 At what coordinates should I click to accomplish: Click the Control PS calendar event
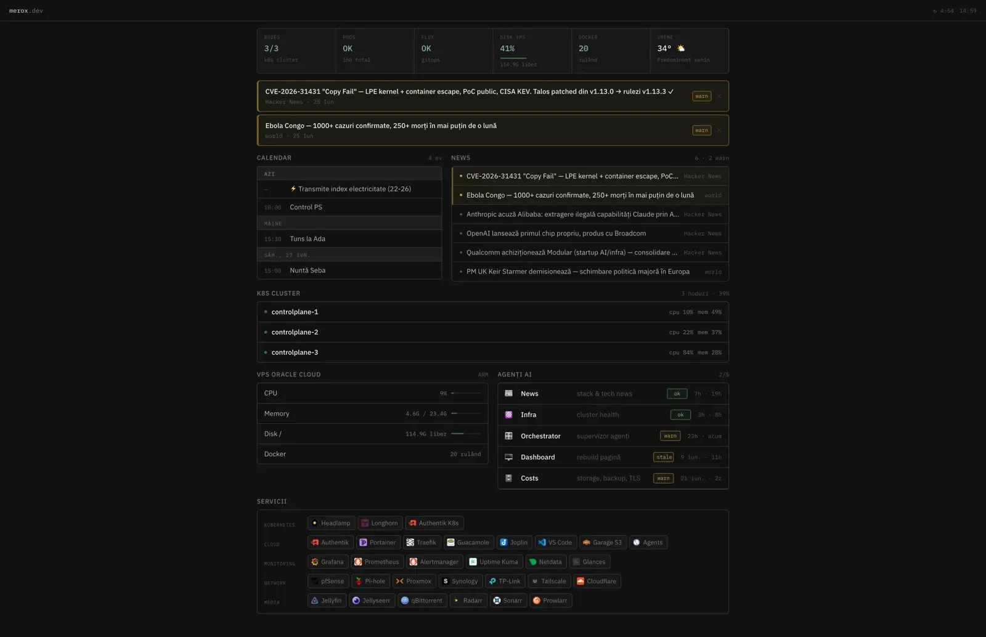(x=349, y=207)
